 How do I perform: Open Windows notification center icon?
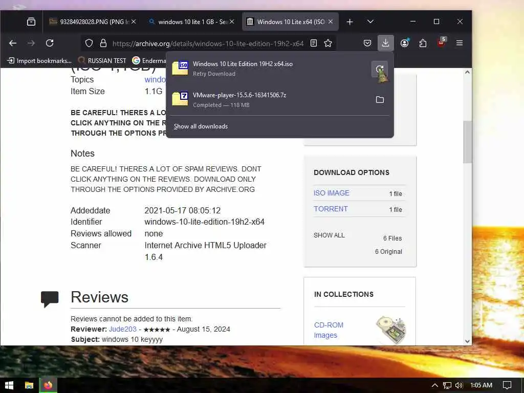507,385
